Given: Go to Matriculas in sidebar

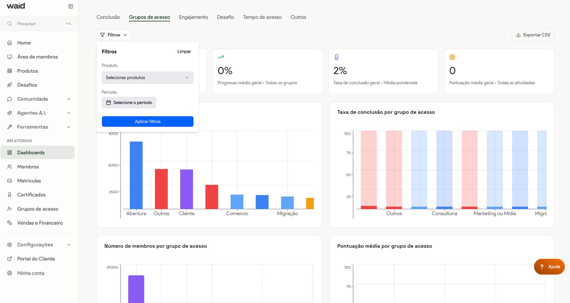Looking at the screenshot, I should [38, 181].
